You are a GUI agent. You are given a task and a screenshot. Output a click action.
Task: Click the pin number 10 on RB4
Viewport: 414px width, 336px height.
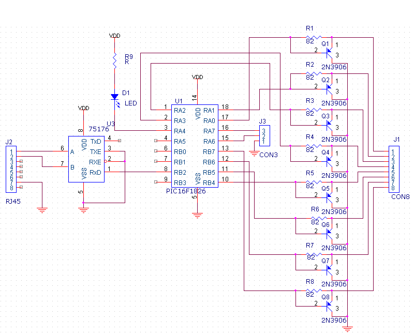(225, 179)
